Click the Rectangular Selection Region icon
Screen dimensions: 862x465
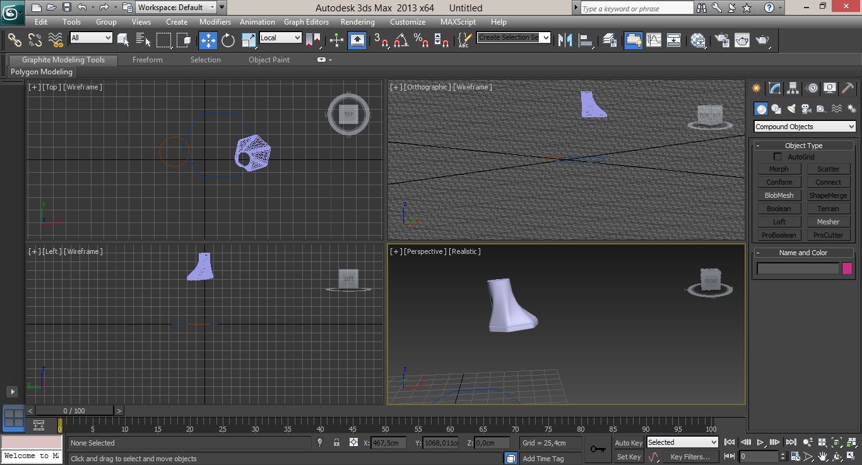pos(164,40)
